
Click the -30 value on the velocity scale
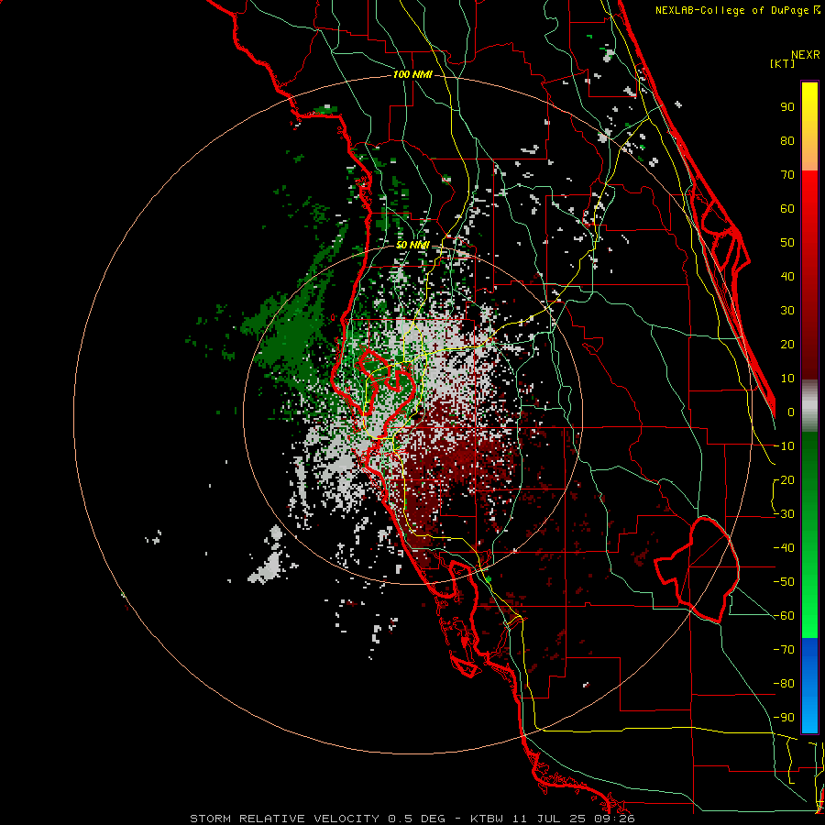coord(784,514)
